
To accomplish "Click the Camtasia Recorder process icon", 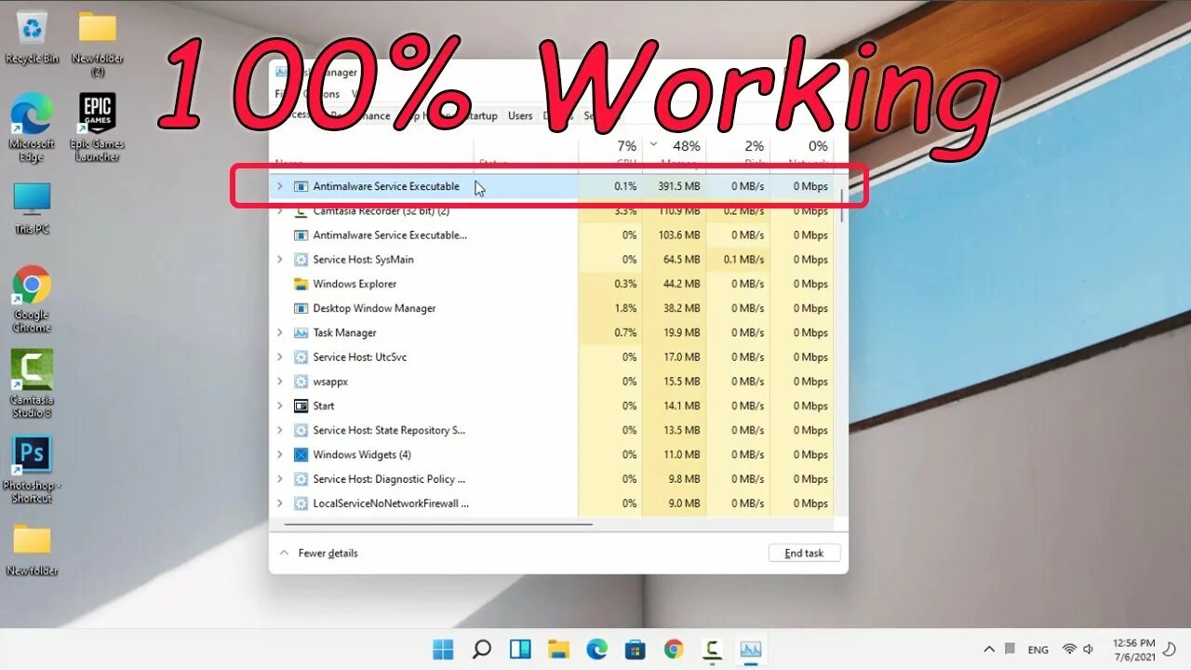I will 301,211.
